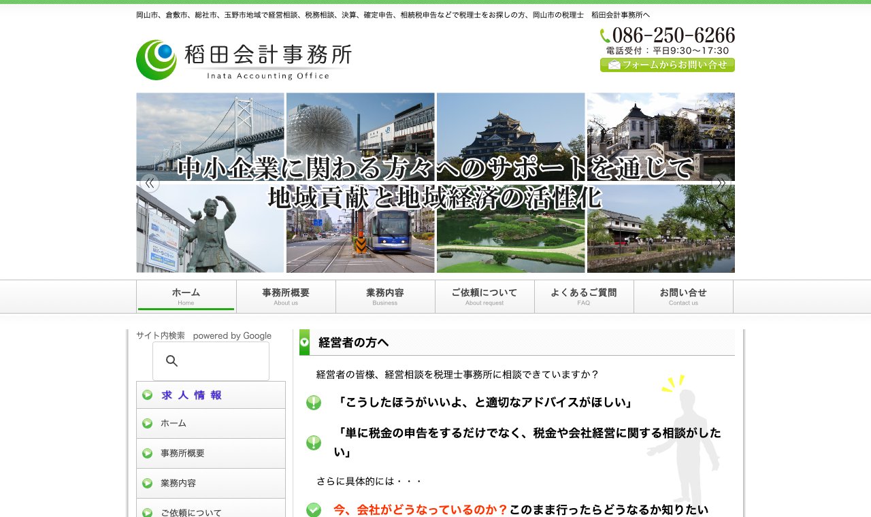Click the Okayama castle photo in the slideshow
871x517 pixels.
[x=510, y=137]
